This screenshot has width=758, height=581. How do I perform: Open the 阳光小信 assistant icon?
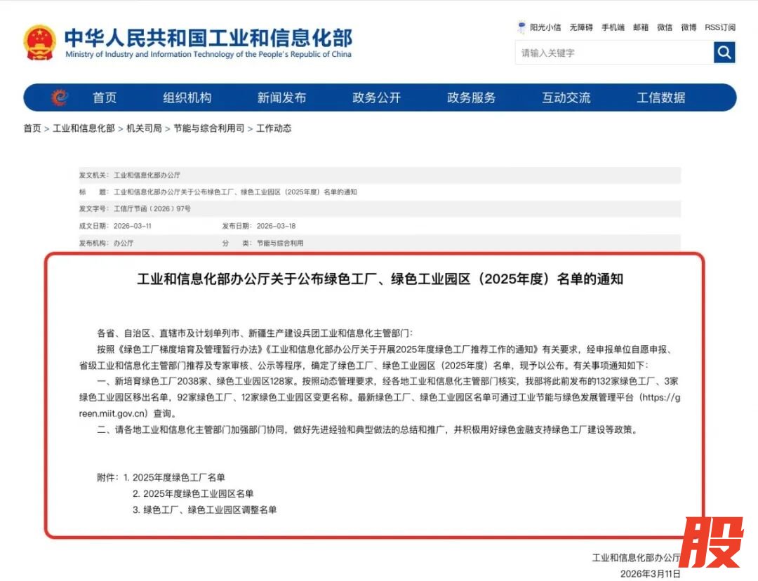tap(521, 27)
